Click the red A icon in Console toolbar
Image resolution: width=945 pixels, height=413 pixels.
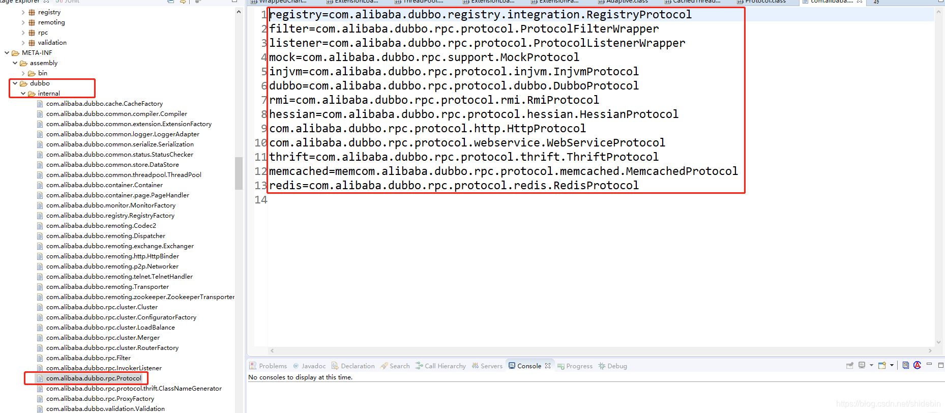point(918,365)
